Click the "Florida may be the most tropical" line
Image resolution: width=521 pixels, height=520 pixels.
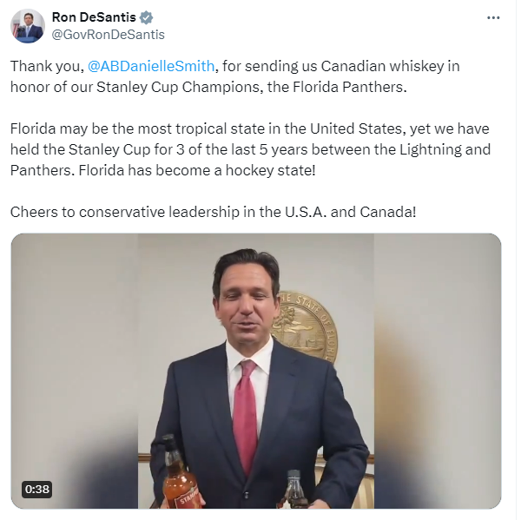coord(249,128)
